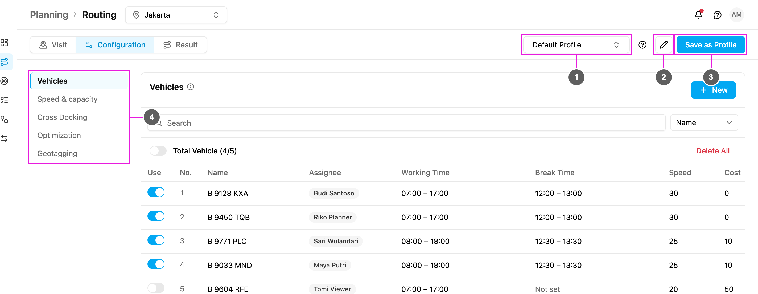Click the pencil edit profile icon

tap(664, 45)
